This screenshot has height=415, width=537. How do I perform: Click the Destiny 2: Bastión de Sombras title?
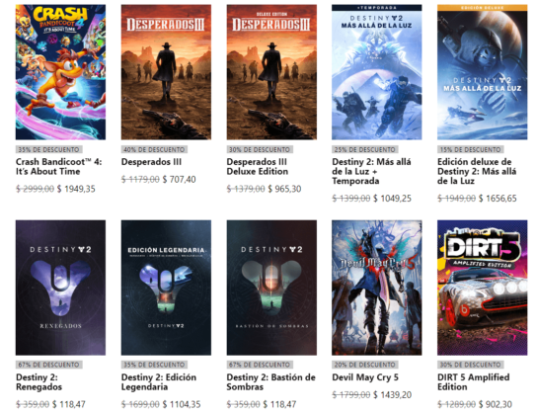point(270,382)
